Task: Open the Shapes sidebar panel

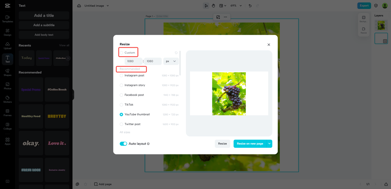Action: [7, 73]
